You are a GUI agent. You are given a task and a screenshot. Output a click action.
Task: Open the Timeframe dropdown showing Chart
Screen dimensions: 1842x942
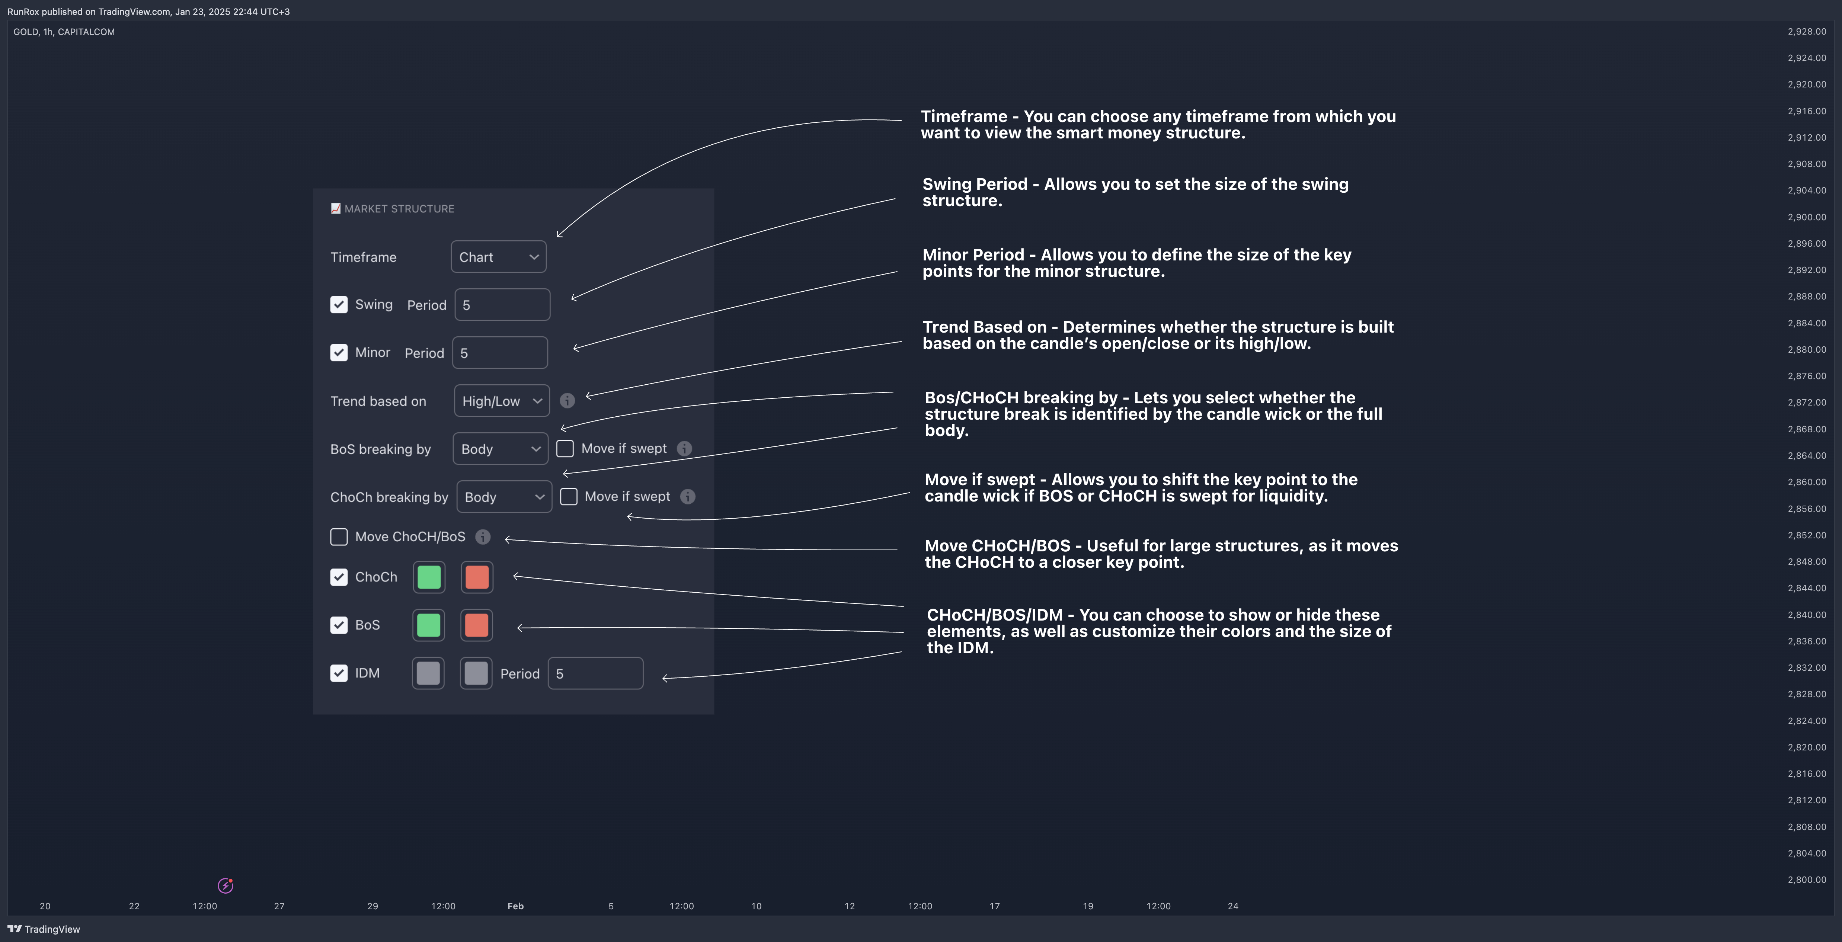(x=498, y=257)
